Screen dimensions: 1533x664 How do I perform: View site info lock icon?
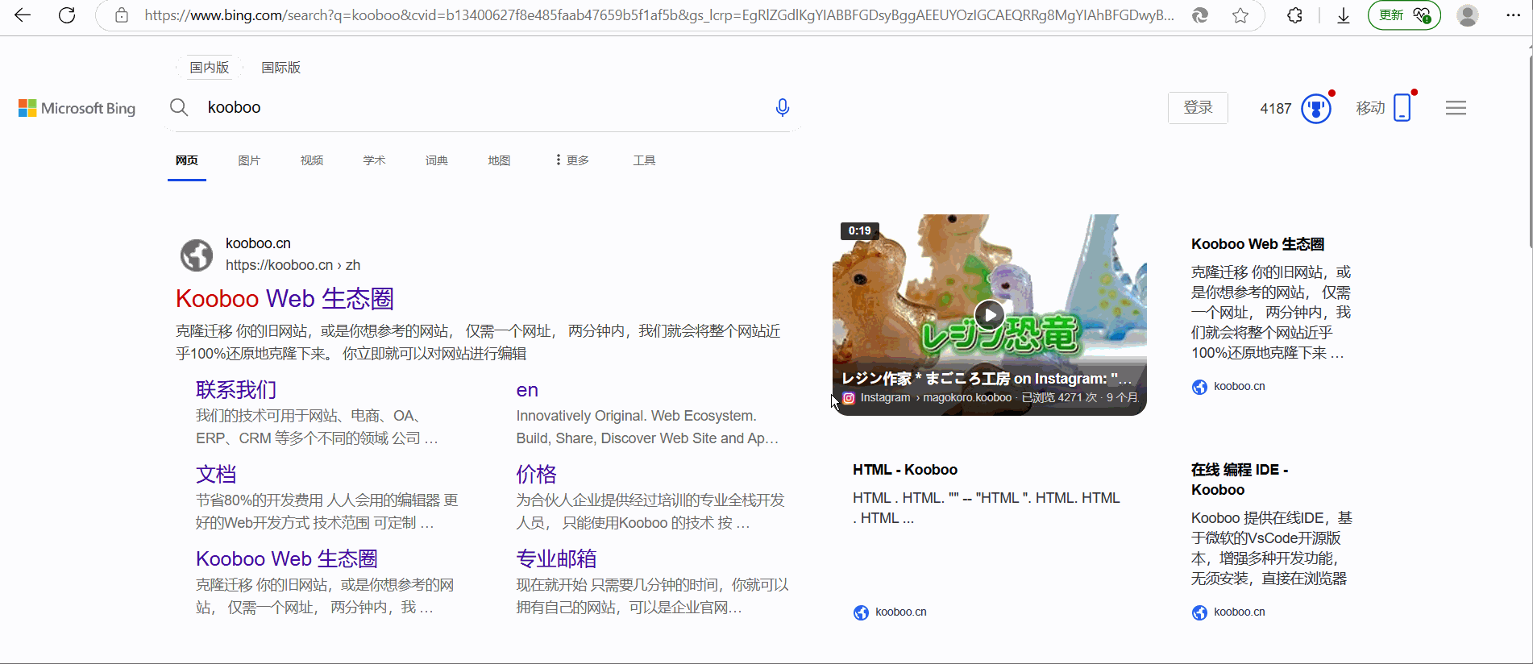coord(122,15)
